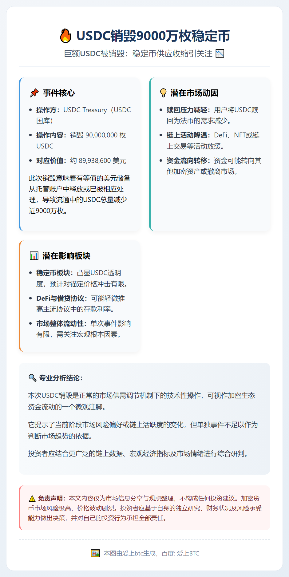Click the 免责声明 bold label

[x=51, y=498]
